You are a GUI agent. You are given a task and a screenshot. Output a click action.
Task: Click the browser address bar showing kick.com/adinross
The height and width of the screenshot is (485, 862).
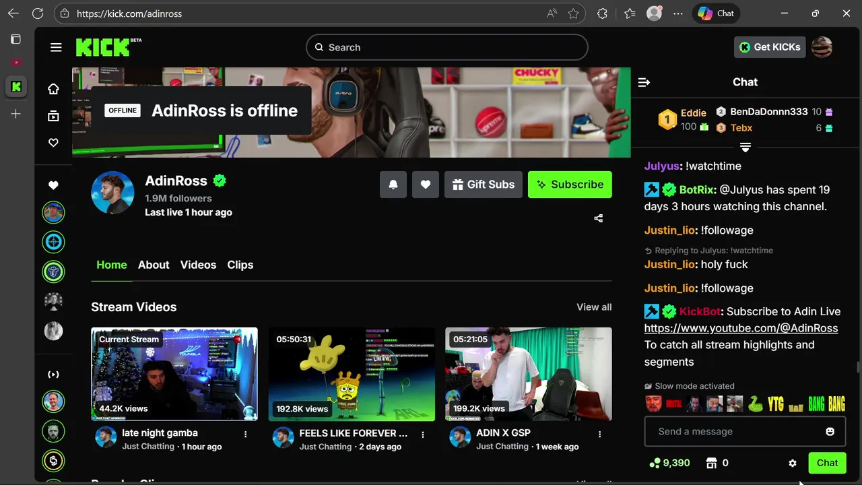[320, 13]
